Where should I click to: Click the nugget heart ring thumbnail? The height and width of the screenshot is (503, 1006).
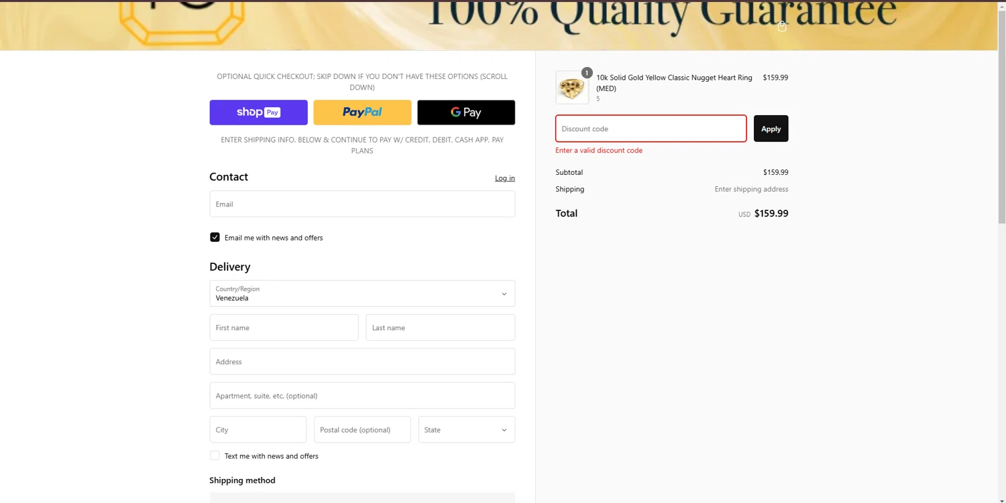[x=572, y=88]
